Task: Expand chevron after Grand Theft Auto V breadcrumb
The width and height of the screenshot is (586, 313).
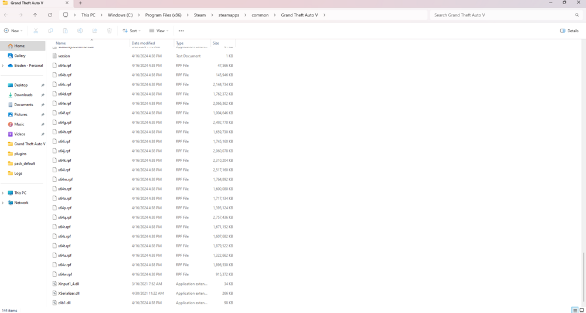Action: 324,15
